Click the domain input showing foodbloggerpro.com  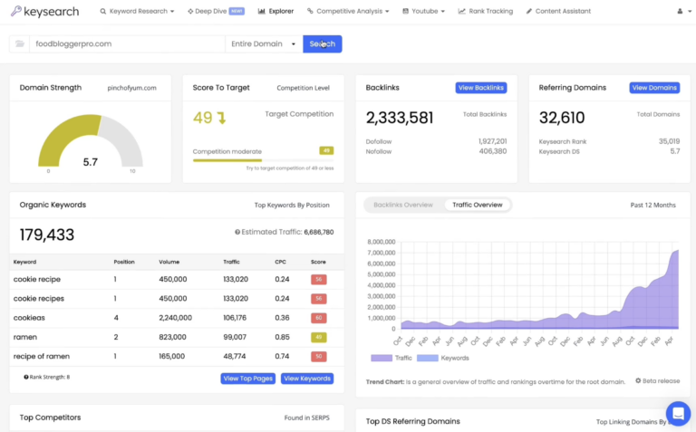pos(127,43)
